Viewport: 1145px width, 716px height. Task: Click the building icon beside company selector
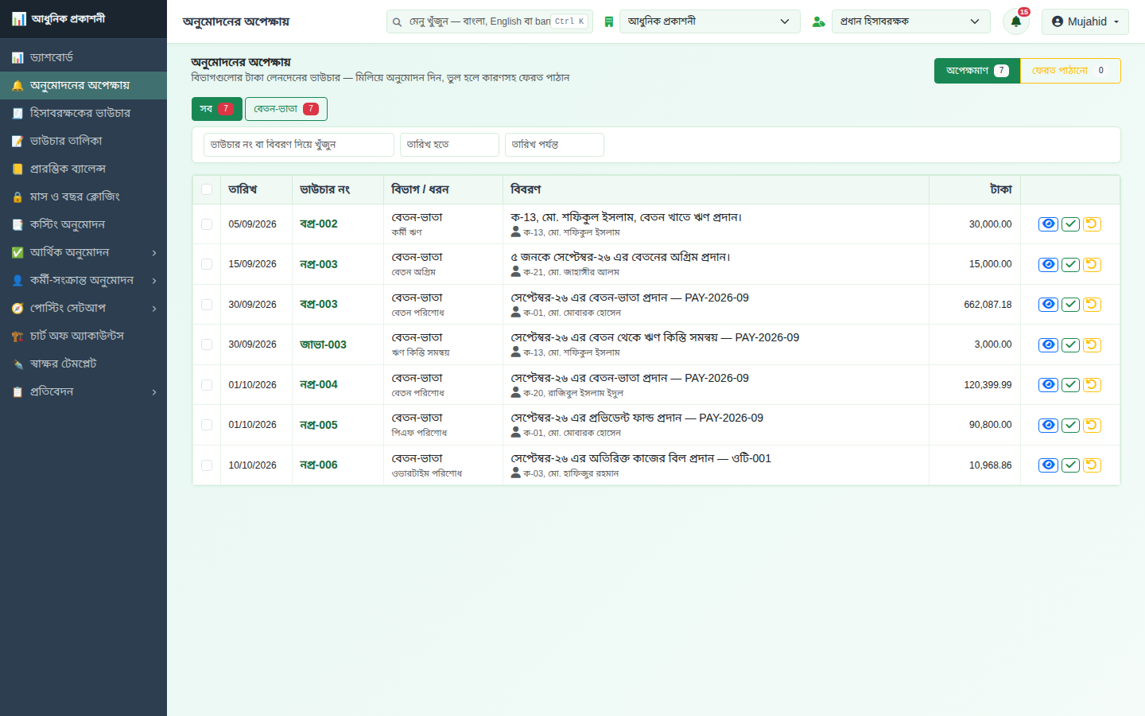(609, 21)
